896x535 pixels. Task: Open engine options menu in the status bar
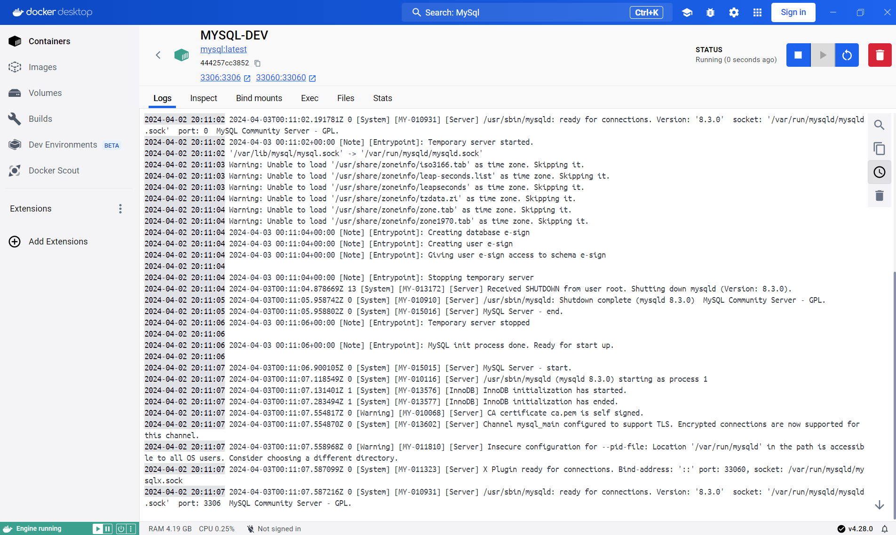click(x=131, y=529)
